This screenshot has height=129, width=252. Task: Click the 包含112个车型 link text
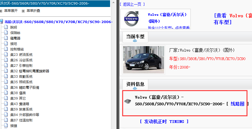pos(169,28)
